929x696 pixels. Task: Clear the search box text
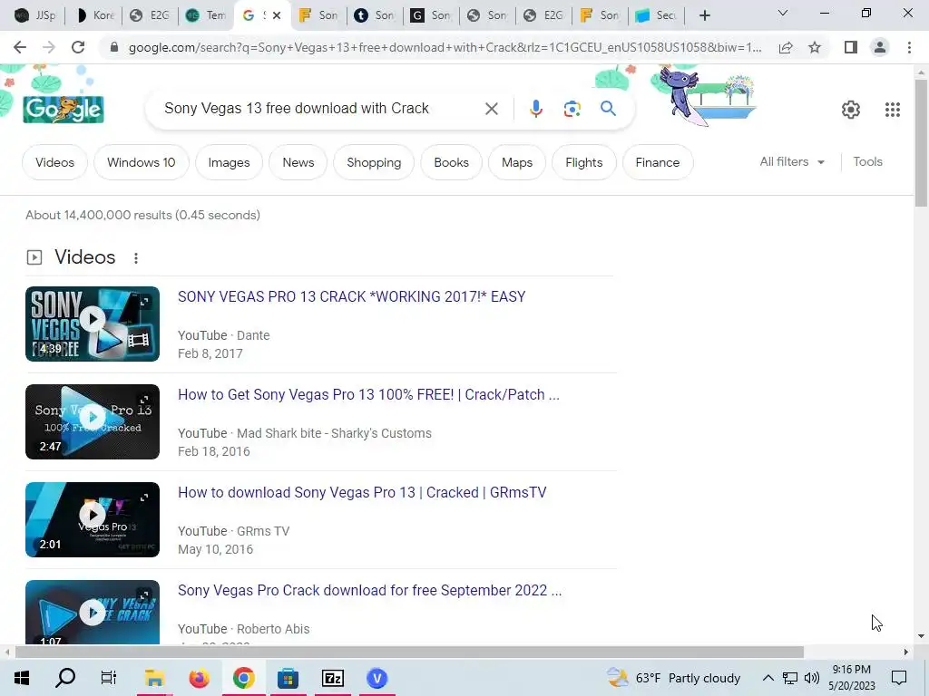tap(491, 109)
